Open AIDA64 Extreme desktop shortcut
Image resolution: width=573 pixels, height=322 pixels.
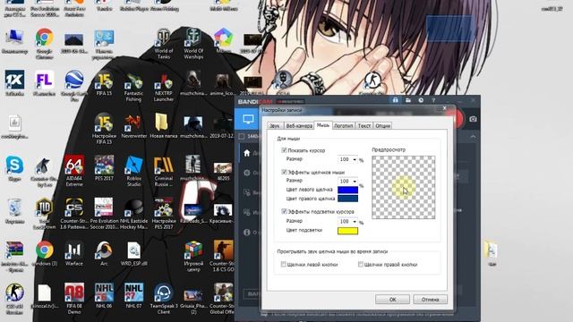tap(74, 171)
